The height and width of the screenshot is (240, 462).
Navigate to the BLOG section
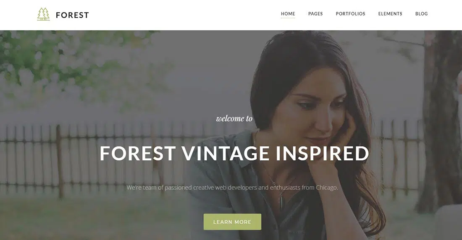(x=421, y=13)
